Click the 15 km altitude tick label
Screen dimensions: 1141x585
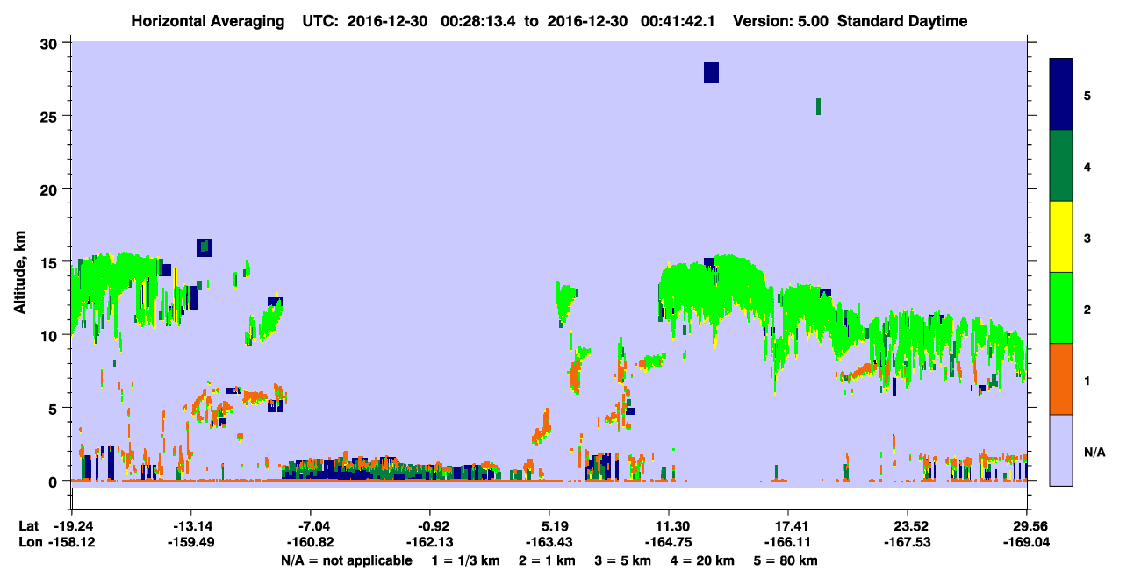50,262
